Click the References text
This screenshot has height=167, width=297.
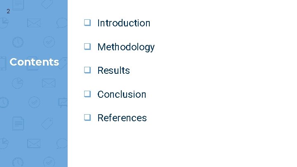tap(122, 118)
